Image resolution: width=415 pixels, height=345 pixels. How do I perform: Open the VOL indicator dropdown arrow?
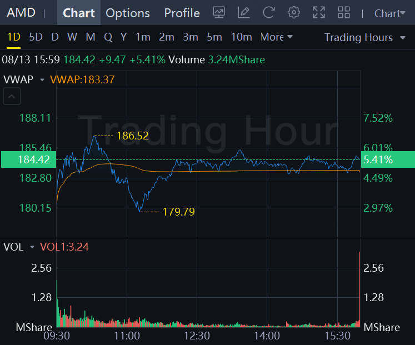click(x=32, y=247)
